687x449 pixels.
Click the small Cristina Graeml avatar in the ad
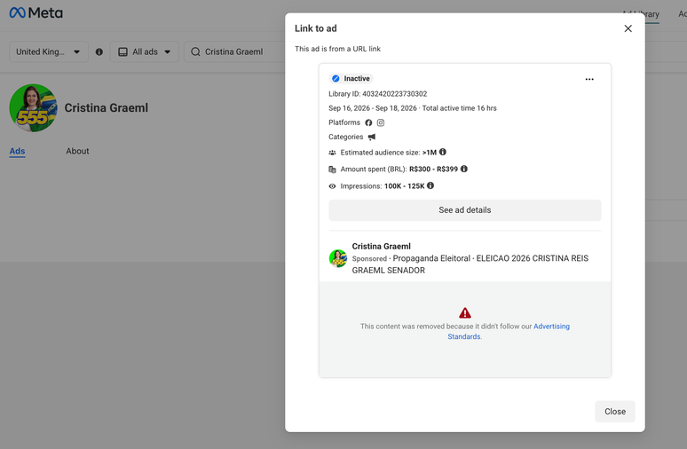coord(338,258)
